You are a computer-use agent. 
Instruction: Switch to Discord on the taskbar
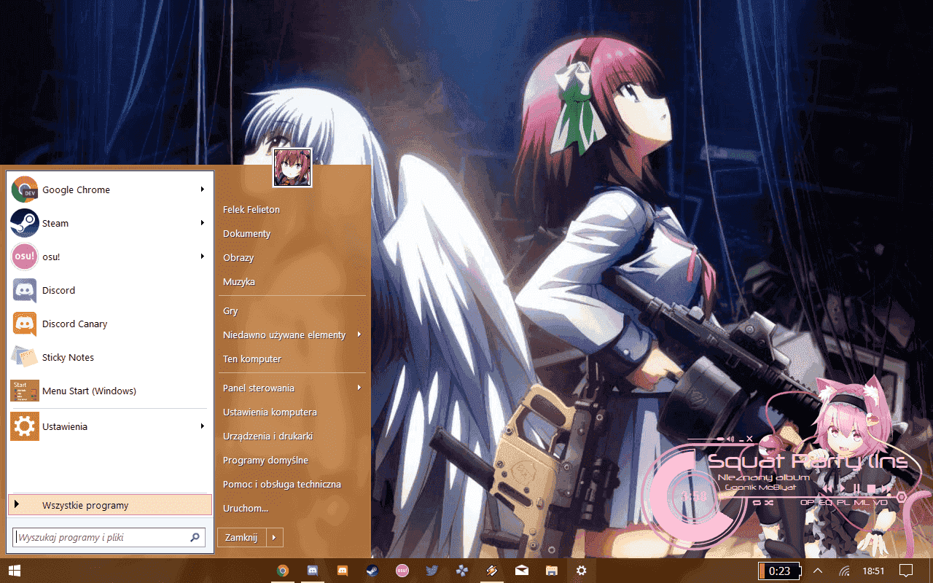point(312,571)
